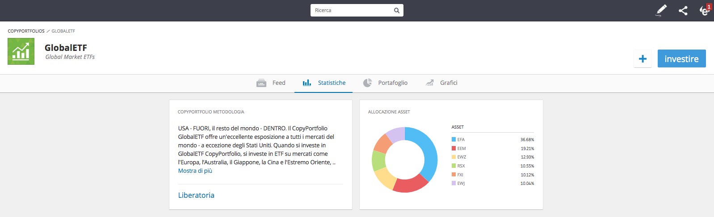Select the EEM asset label
Viewport: 714px width, 217px height.
[462, 148]
